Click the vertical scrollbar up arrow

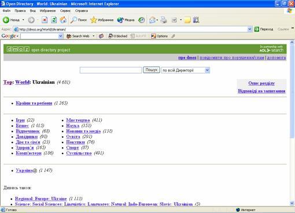(292, 42)
